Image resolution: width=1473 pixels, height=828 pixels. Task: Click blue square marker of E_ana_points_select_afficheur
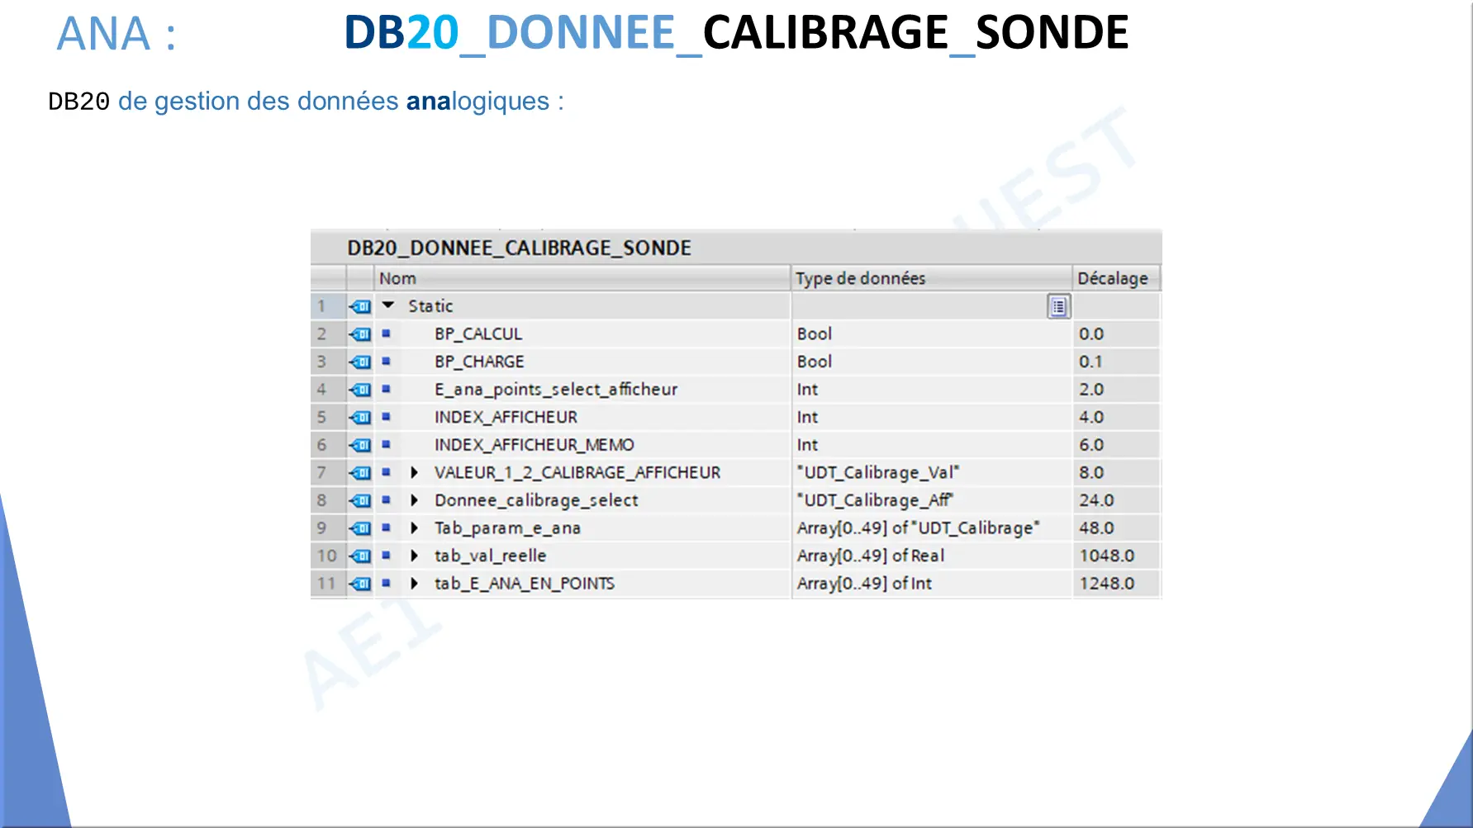coord(386,389)
